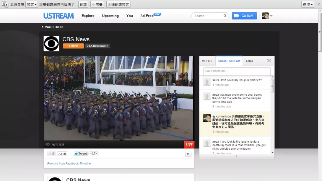Click the Tweet button
322x181 pixels.
tap(80, 154)
